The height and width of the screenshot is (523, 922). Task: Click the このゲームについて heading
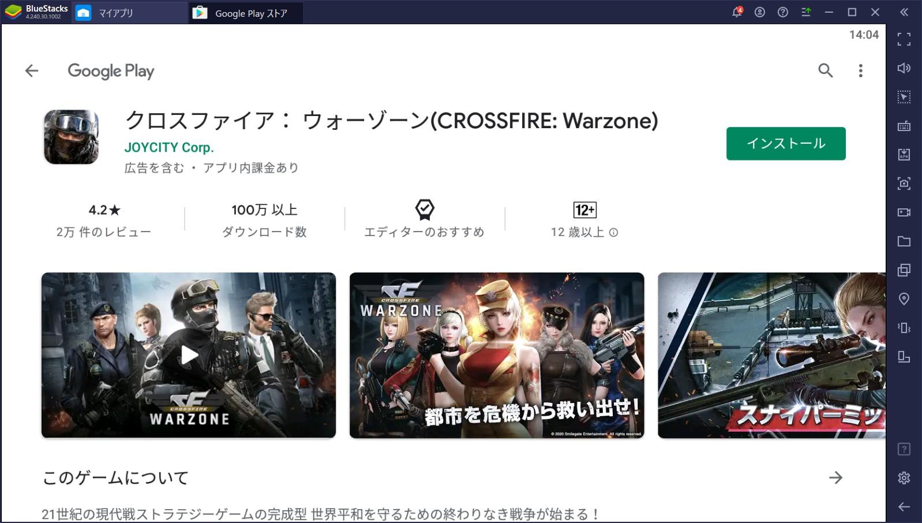coord(116,477)
